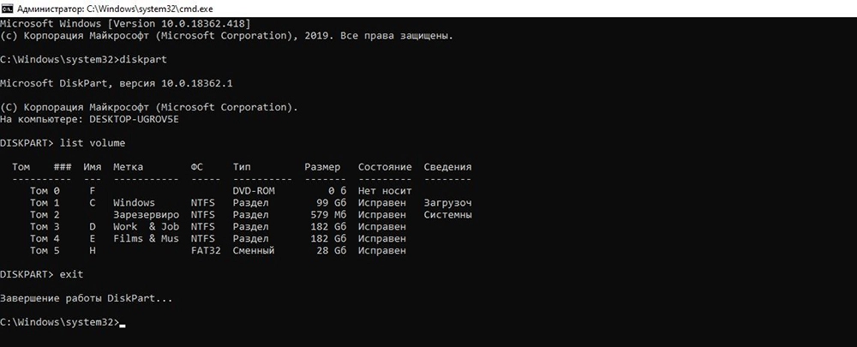The image size is (857, 347).
Task: Click the 'Зарезервиро' label in Том 2 row
Action: tap(146, 214)
